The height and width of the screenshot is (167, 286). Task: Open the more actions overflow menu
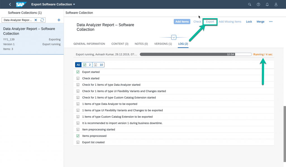(271, 22)
